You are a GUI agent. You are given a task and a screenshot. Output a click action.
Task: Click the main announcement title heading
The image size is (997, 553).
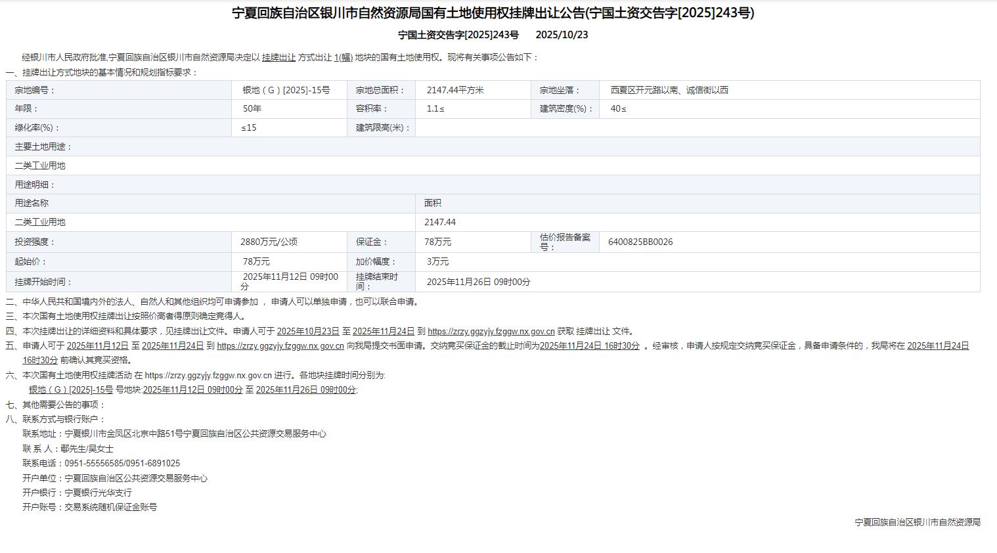(x=493, y=13)
